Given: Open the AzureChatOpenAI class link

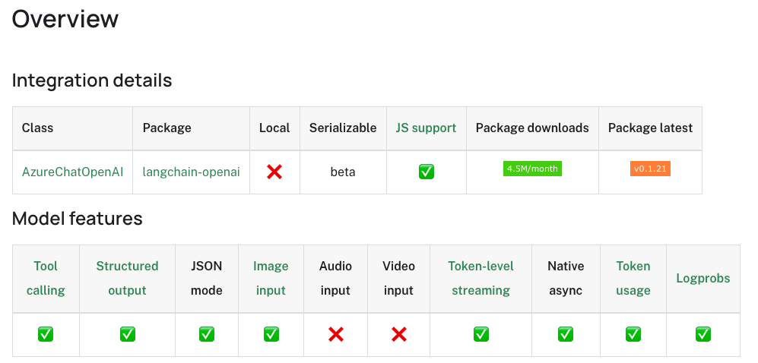Looking at the screenshot, I should pyautogui.click(x=72, y=172).
